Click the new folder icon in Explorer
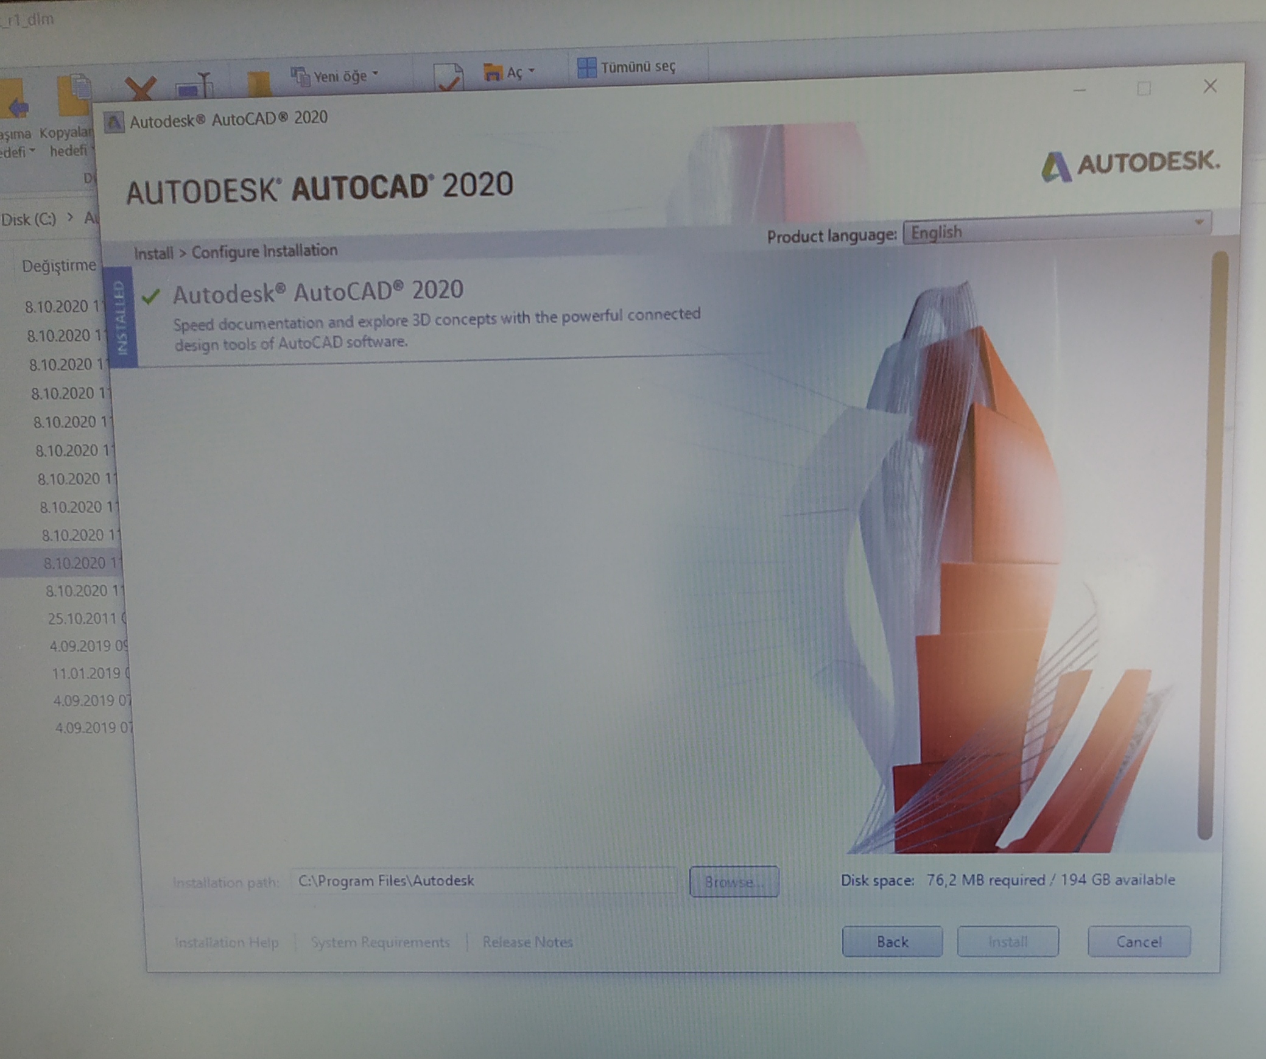The height and width of the screenshot is (1059, 1266). click(x=259, y=84)
